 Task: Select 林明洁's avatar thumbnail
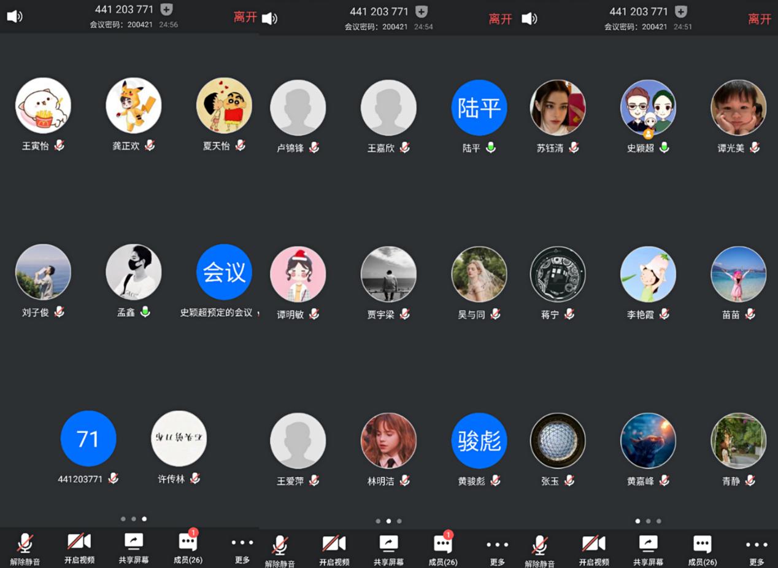388,440
